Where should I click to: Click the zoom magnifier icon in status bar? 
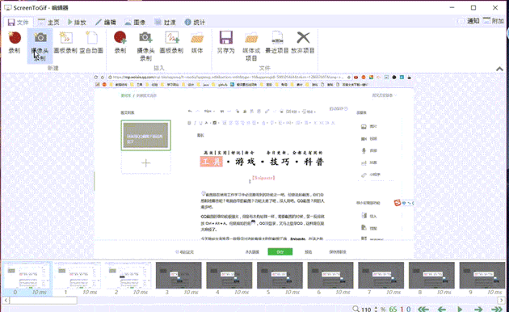point(355,309)
